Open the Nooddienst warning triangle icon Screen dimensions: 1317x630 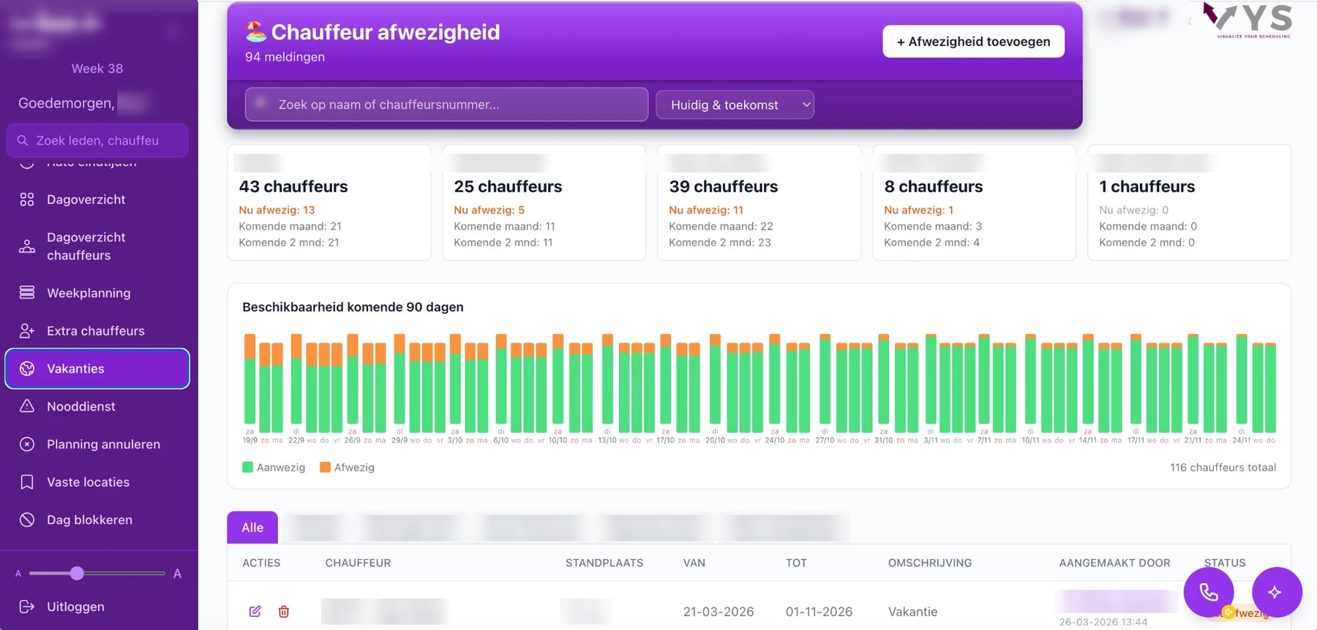27,406
